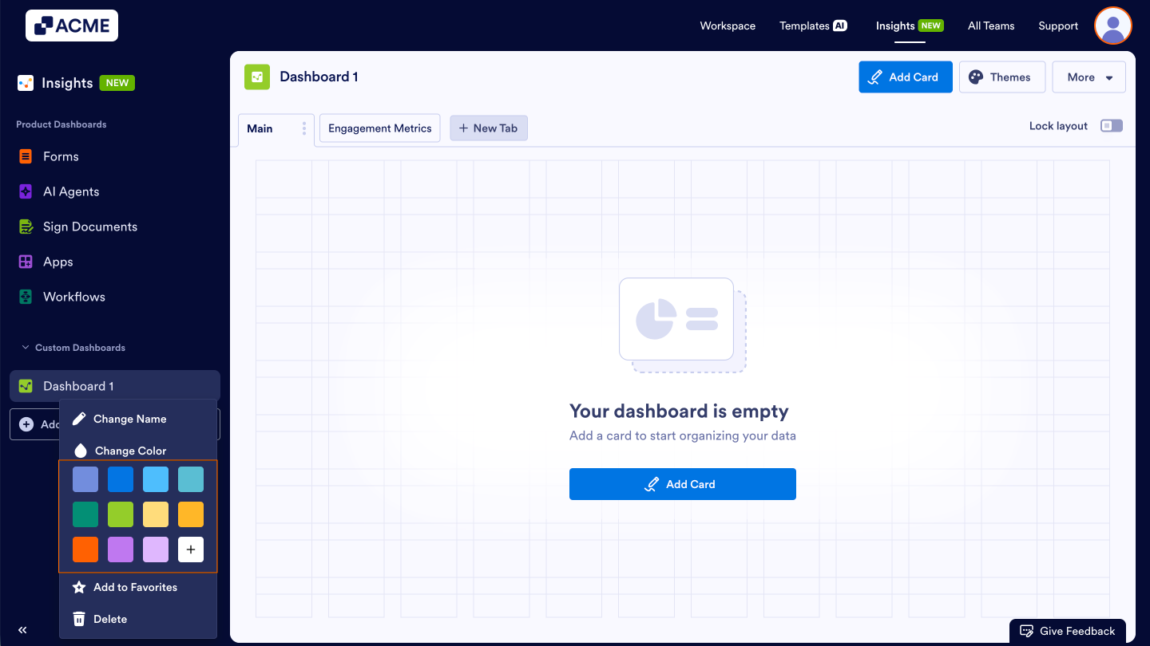Open the More dropdown menu
Screen dimensions: 1150x646
[1089, 77]
